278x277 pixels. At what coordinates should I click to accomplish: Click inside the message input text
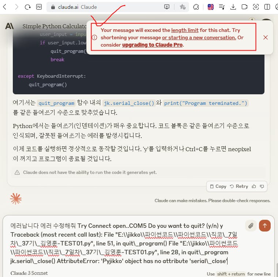point(124,243)
